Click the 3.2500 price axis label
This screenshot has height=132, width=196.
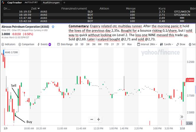coord(191,62)
